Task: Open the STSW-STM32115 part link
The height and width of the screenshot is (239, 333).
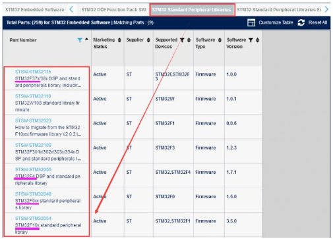Action: tap(33, 72)
